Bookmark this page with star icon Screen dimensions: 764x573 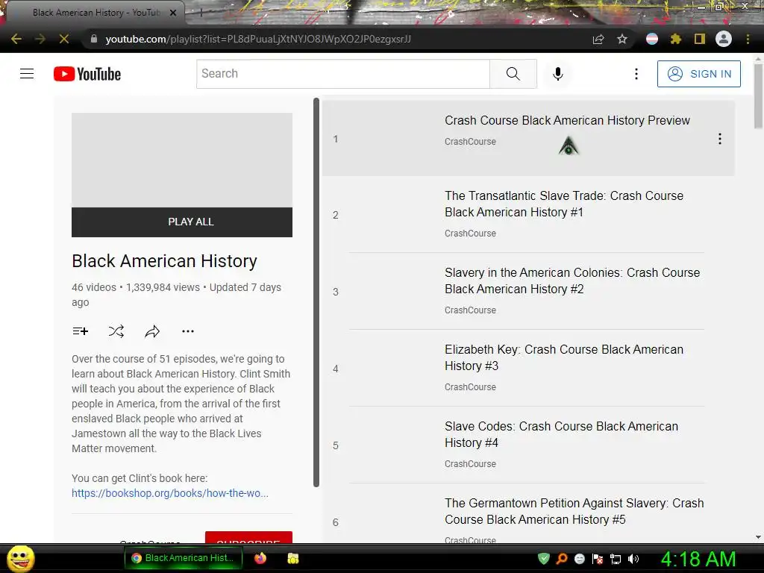click(x=622, y=39)
